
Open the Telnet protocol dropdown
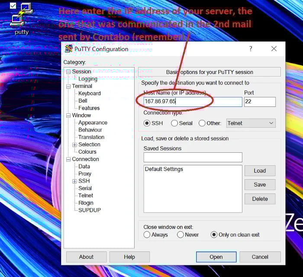coord(251,123)
